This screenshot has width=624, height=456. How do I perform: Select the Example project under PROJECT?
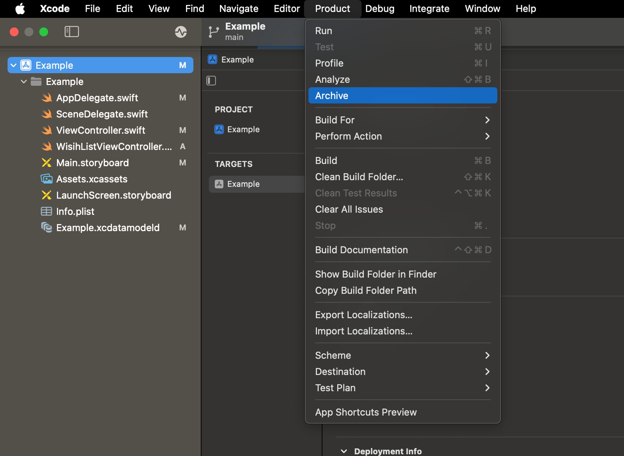tap(243, 129)
